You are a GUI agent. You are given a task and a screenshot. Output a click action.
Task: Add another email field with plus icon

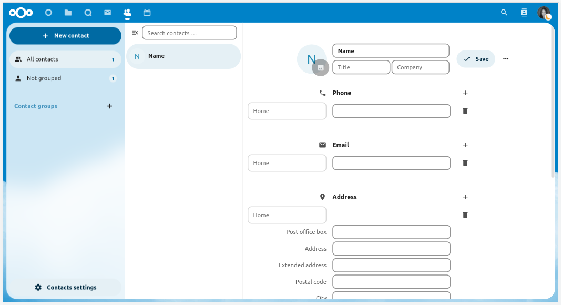coord(465,145)
